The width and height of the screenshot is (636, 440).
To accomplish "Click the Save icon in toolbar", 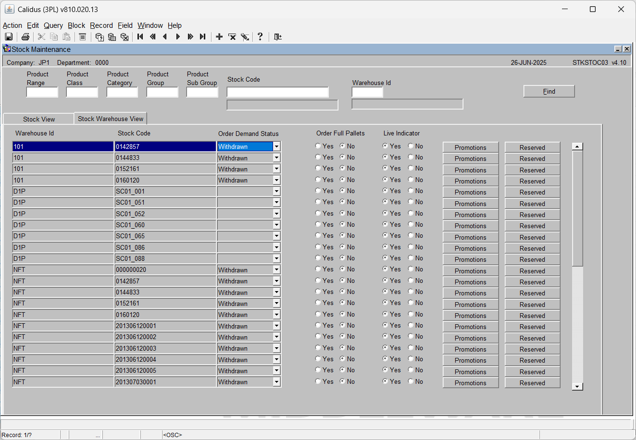I will [x=9, y=37].
